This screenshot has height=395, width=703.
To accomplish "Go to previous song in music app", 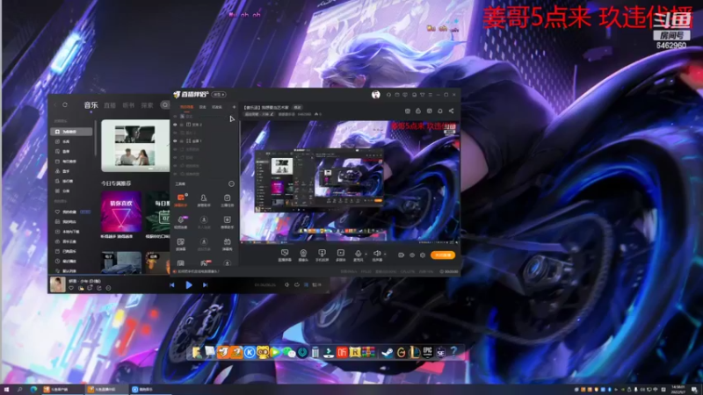I will coord(172,284).
